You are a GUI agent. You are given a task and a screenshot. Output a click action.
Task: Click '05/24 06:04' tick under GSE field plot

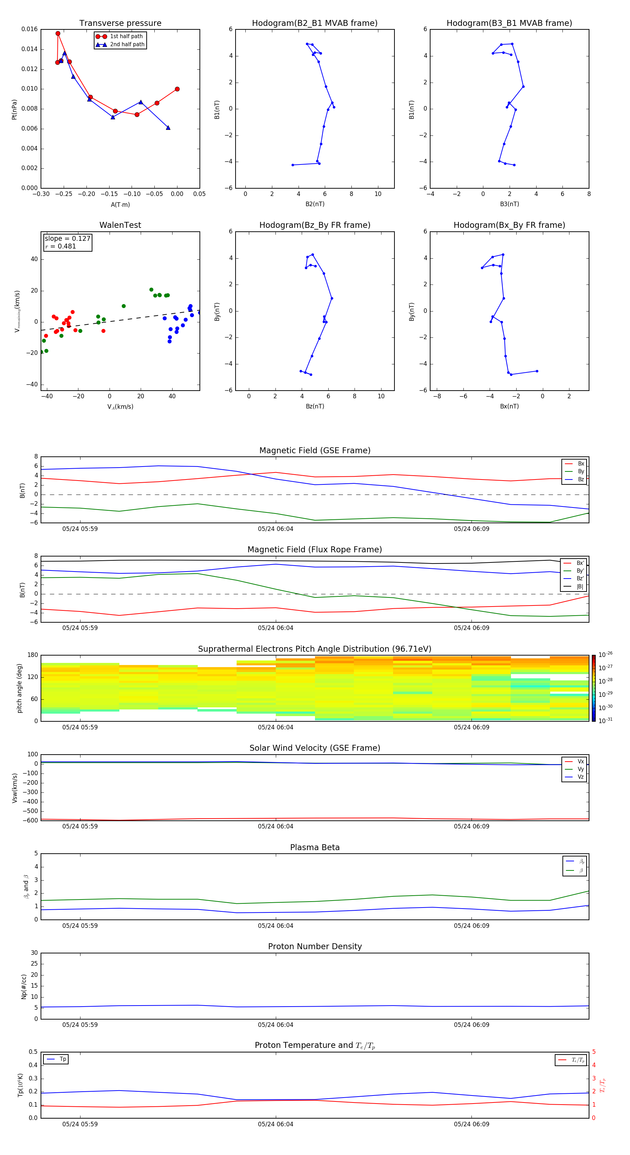(275, 529)
